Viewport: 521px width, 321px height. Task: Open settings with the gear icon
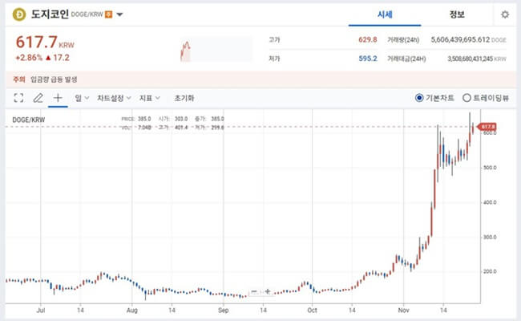pos(505,14)
